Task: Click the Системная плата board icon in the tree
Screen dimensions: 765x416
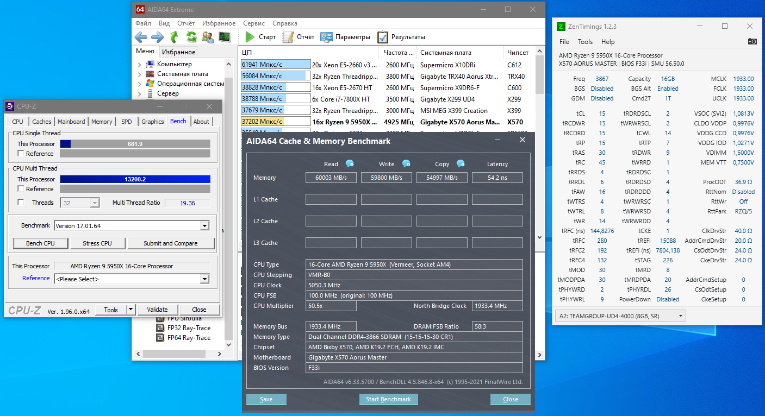Action: pos(150,74)
